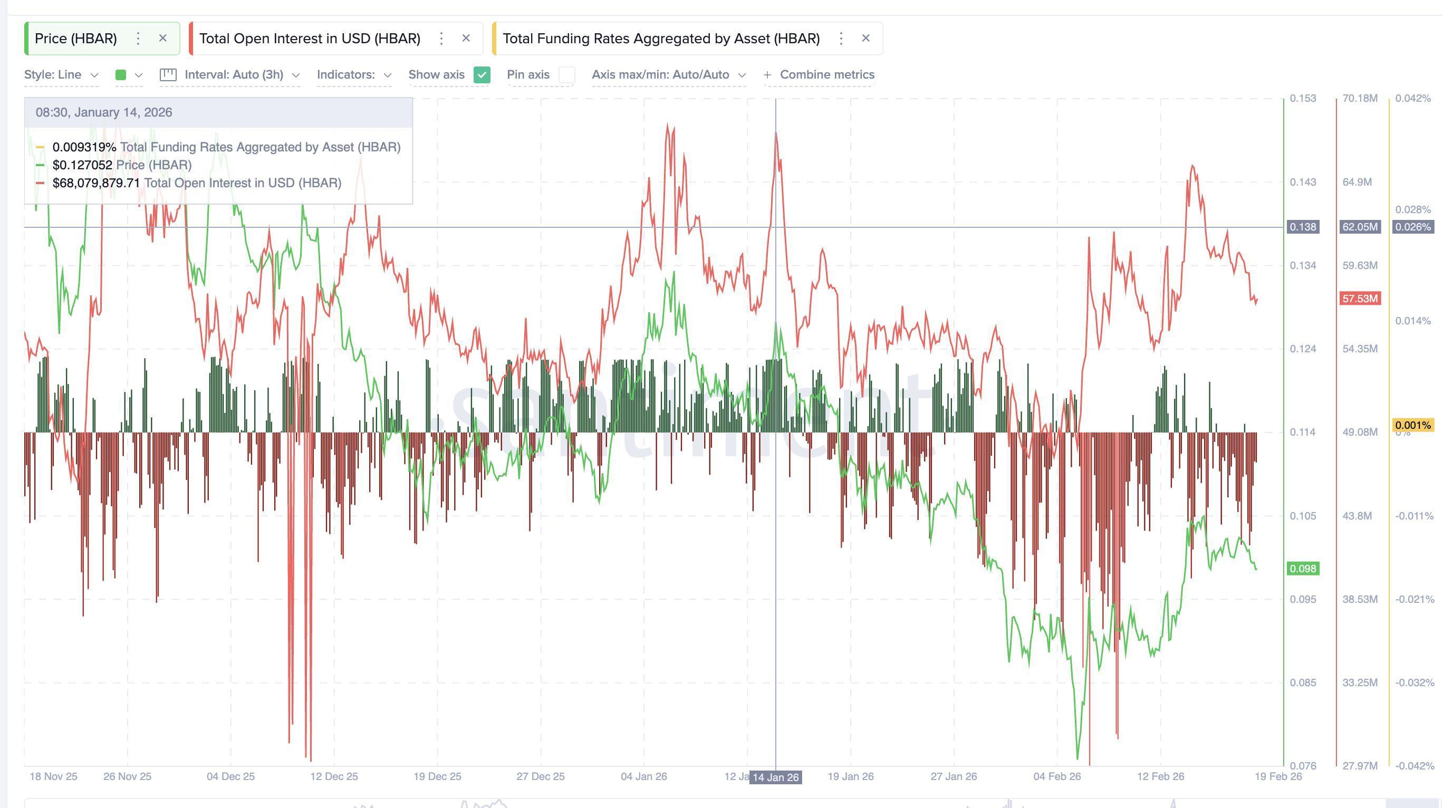Image resolution: width=1443 pixels, height=808 pixels.
Task: Click the plus icon next to Combine metrics
Action: pyautogui.click(x=767, y=74)
